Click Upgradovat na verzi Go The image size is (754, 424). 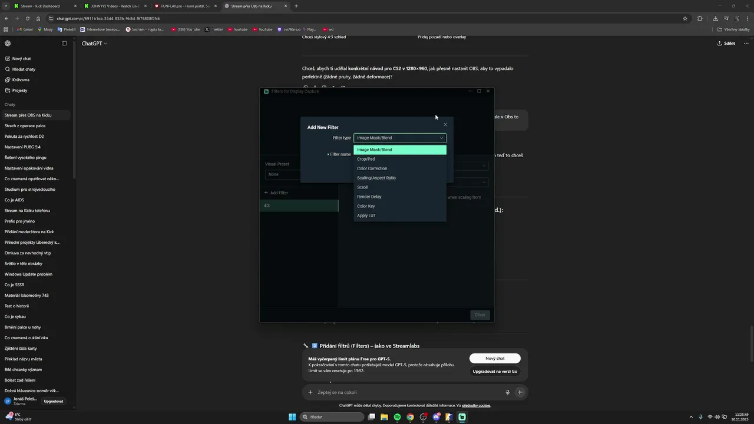coord(495,372)
